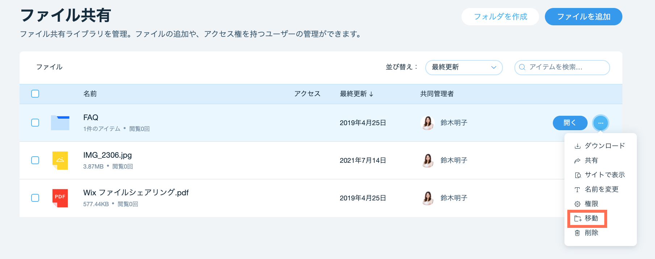Click 鈴木明子 name in the FAQ row
Image resolution: width=655 pixels, height=259 pixels.
(454, 123)
